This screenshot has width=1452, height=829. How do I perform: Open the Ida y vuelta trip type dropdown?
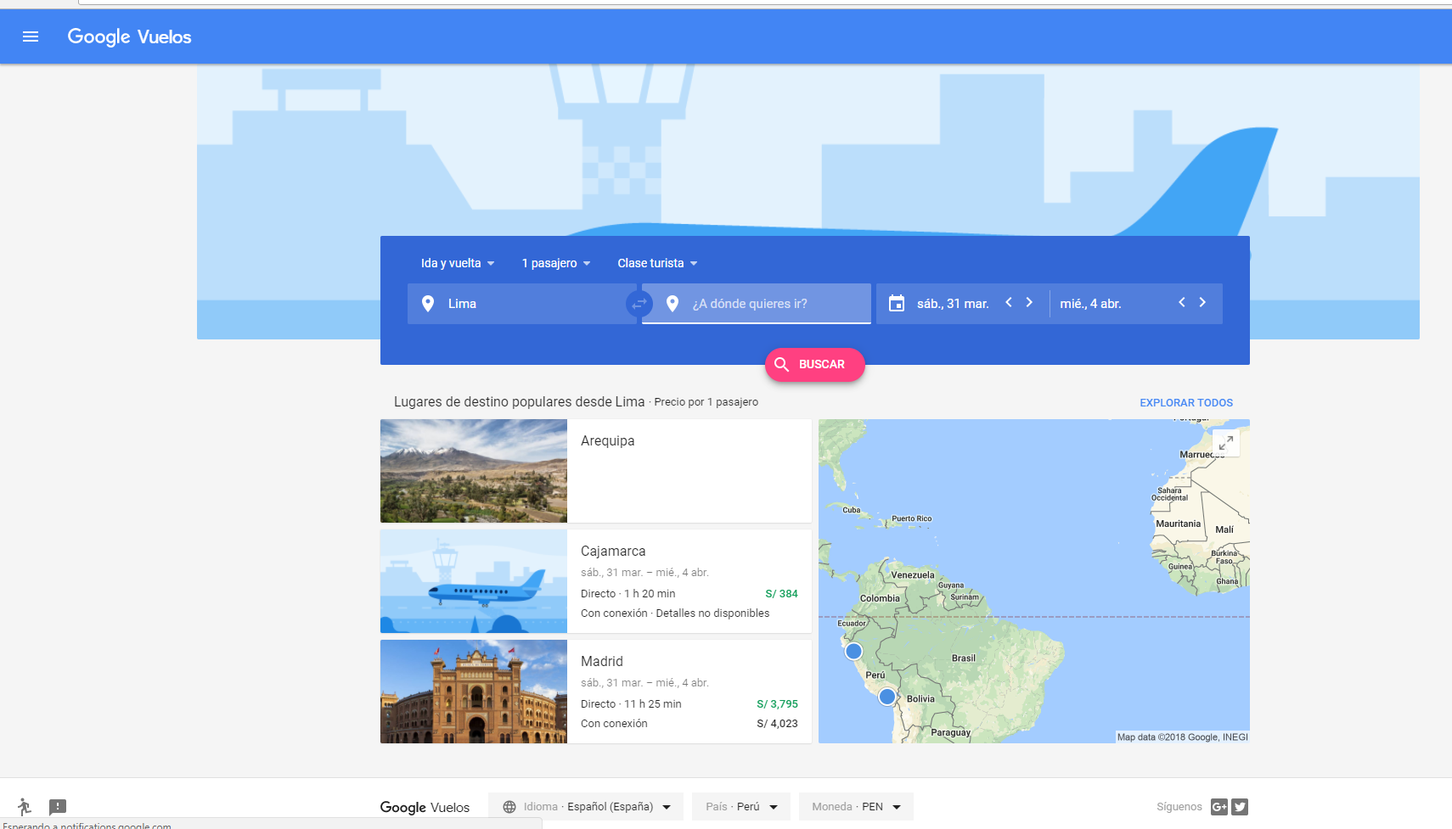(x=457, y=263)
